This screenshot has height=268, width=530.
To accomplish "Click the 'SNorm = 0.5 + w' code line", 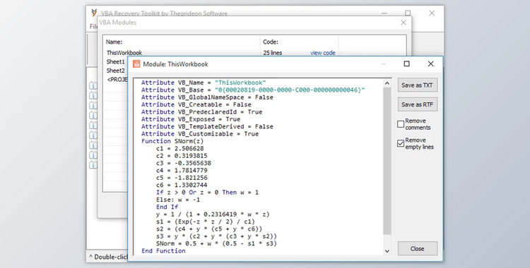I will click(216, 243).
